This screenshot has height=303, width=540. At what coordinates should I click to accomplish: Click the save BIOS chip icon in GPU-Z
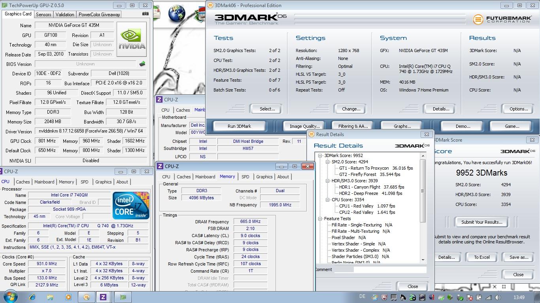(142, 64)
